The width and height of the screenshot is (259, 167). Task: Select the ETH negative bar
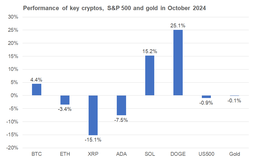tap(65, 100)
